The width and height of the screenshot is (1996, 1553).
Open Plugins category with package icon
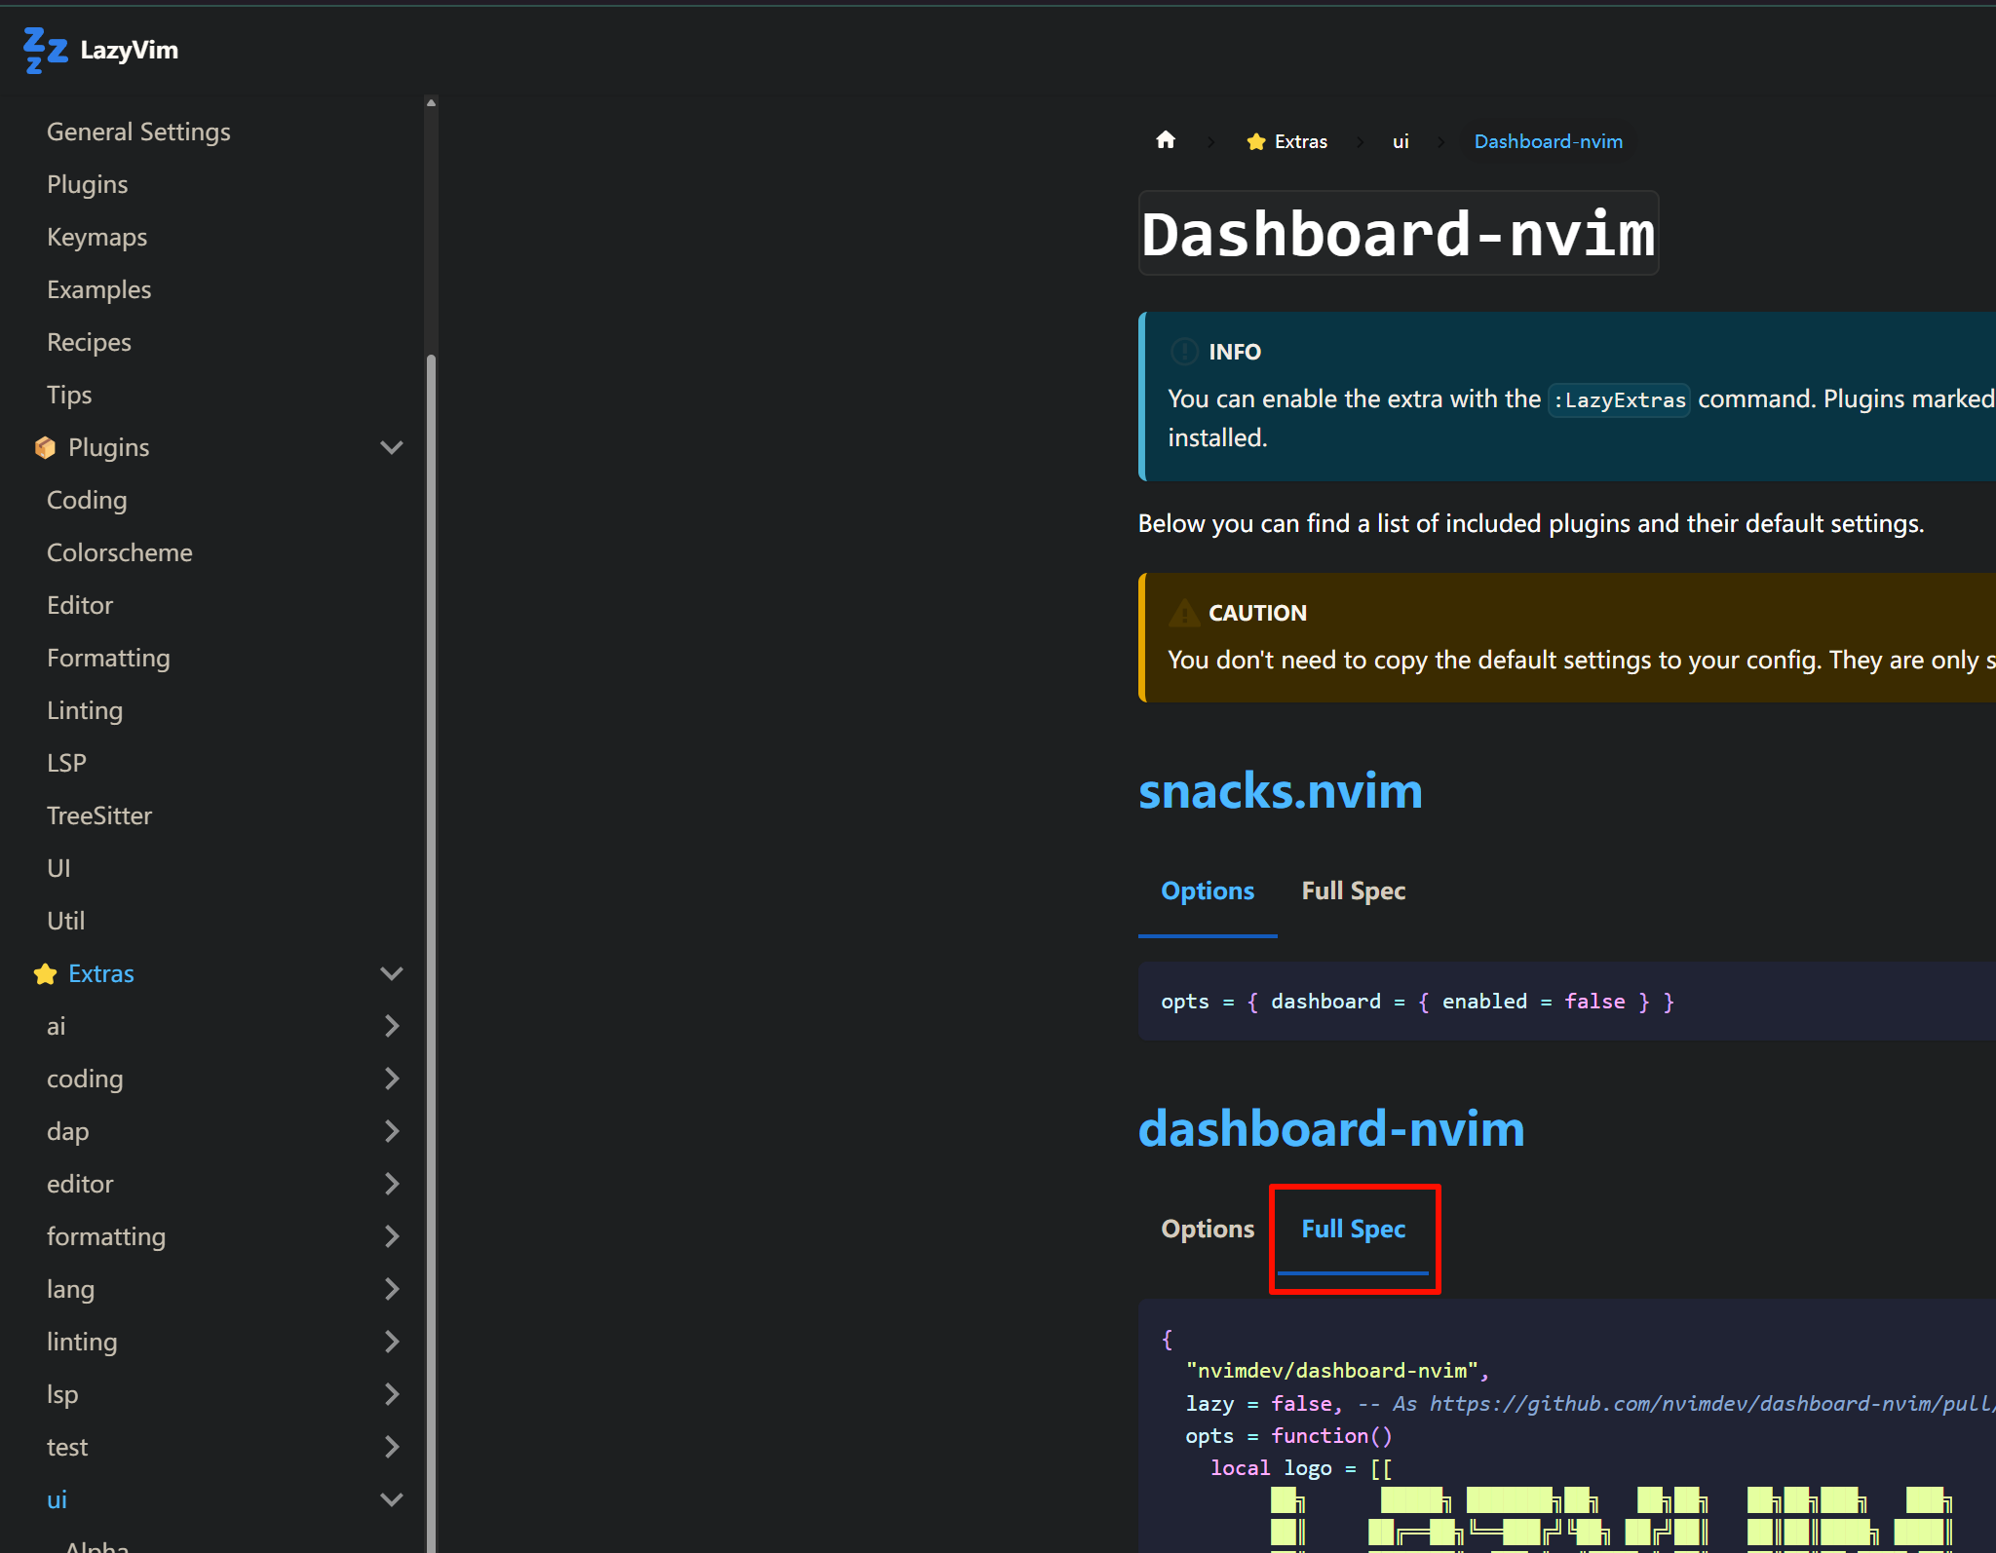click(x=108, y=447)
